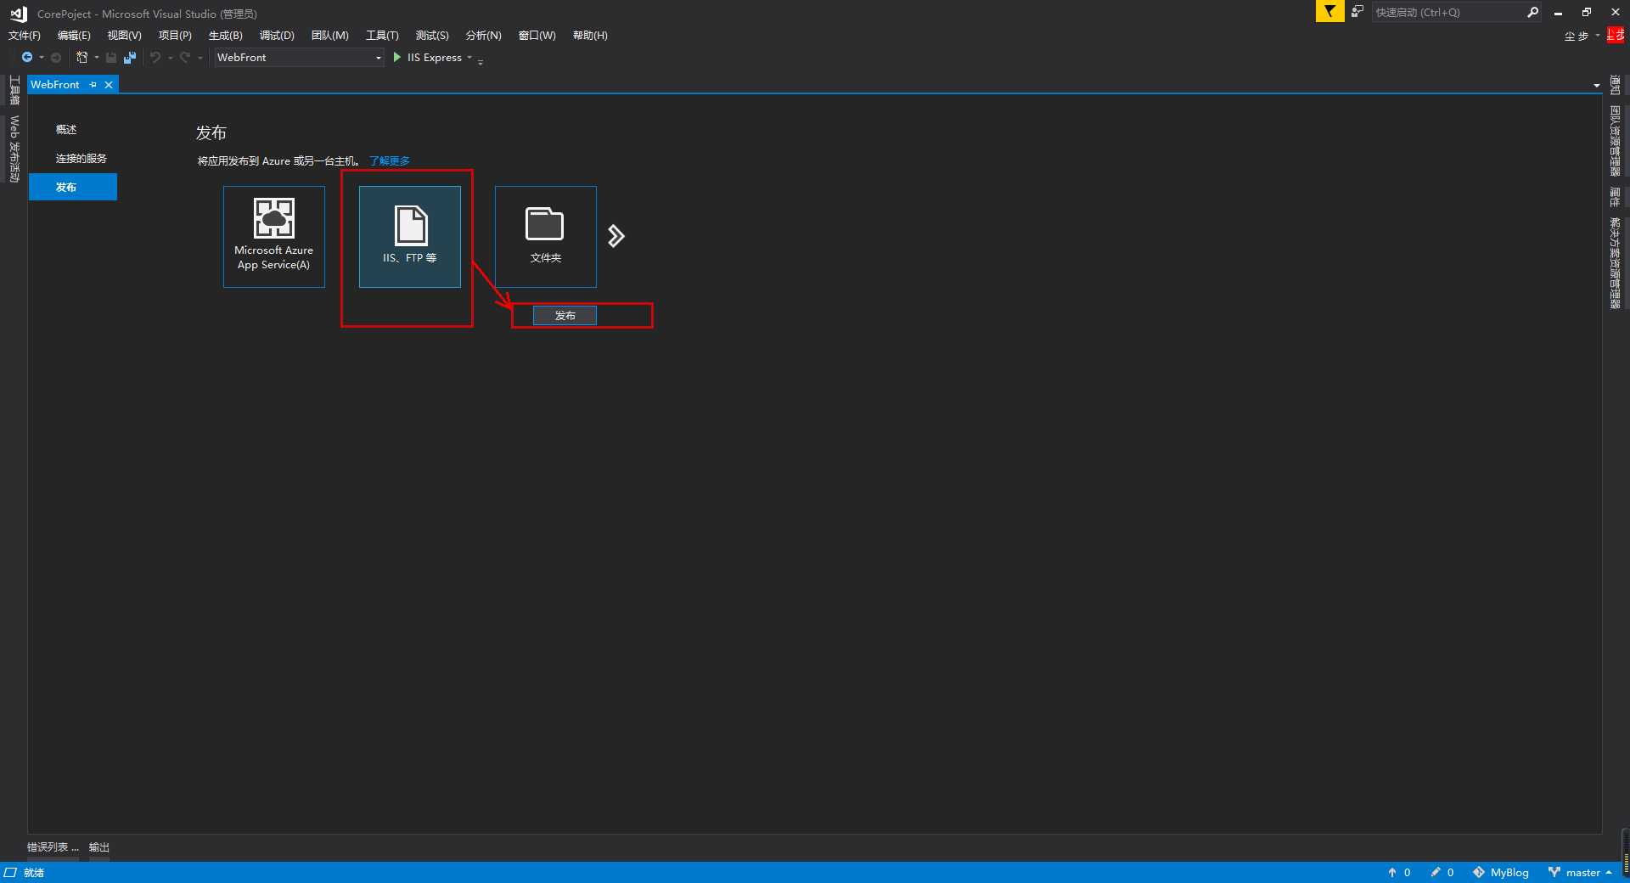Open the 工具(T) menu
Image resolution: width=1630 pixels, height=883 pixels.
pyautogui.click(x=382, y=36)
